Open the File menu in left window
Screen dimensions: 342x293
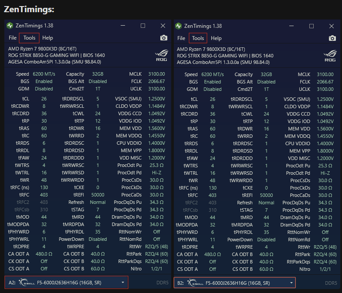(x=13, y=38)
